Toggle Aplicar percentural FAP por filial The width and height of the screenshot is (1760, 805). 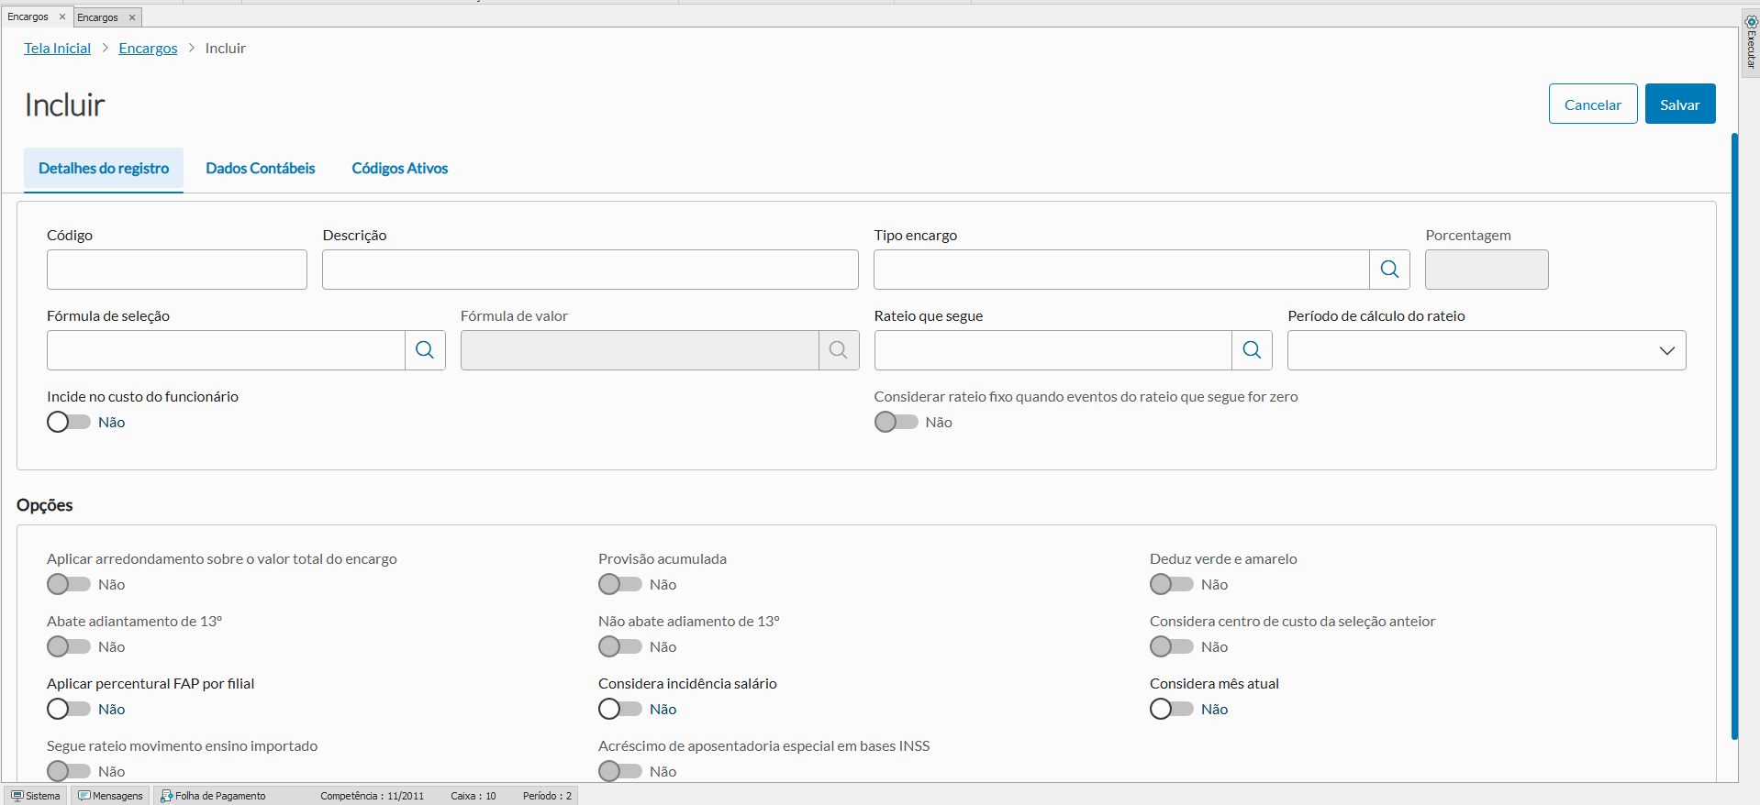pyautogui.click(x=69, y=709)
